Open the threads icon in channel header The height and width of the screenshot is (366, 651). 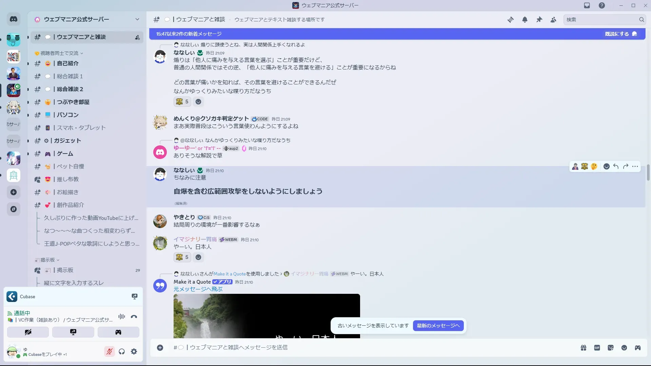coord(510,20)
